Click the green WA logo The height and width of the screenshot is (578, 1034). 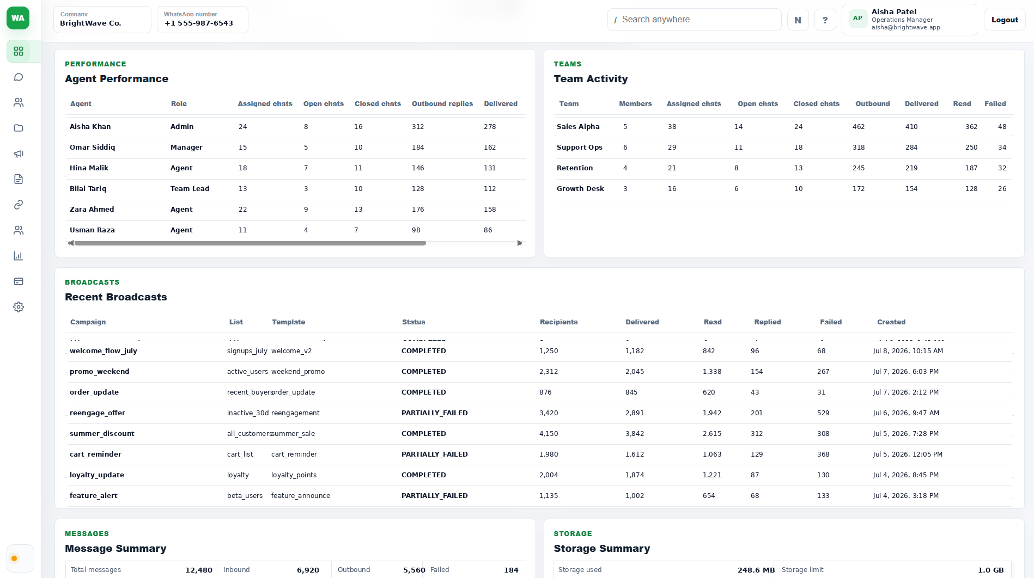coord(18,18)
